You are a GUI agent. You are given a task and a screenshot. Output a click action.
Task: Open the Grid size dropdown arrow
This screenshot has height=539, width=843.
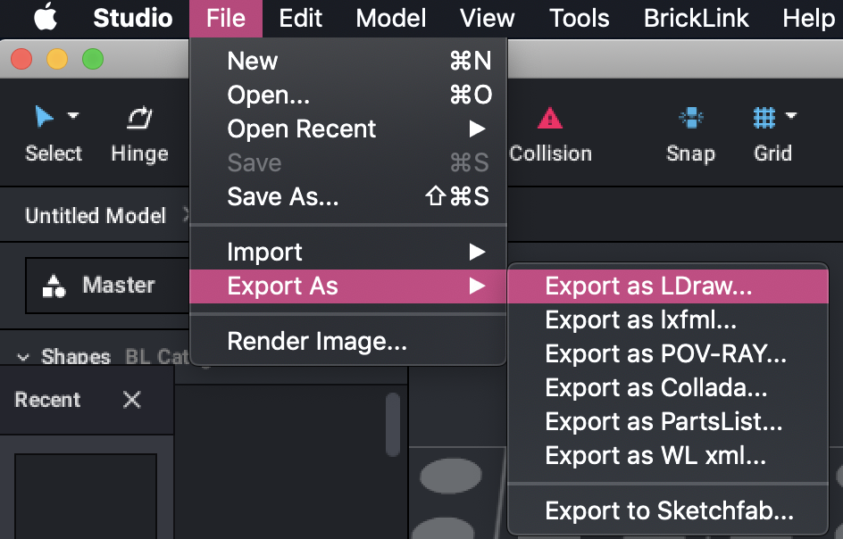[x=790, y=115]
